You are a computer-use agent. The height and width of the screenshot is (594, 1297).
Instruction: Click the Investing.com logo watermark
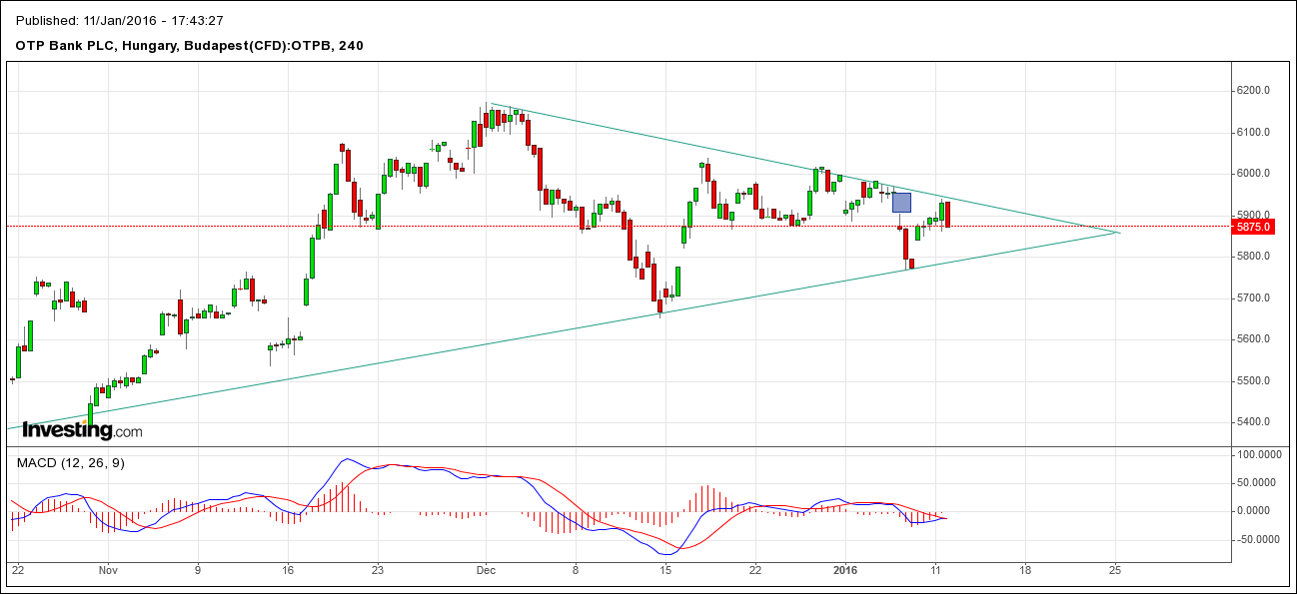coord(82,430)
